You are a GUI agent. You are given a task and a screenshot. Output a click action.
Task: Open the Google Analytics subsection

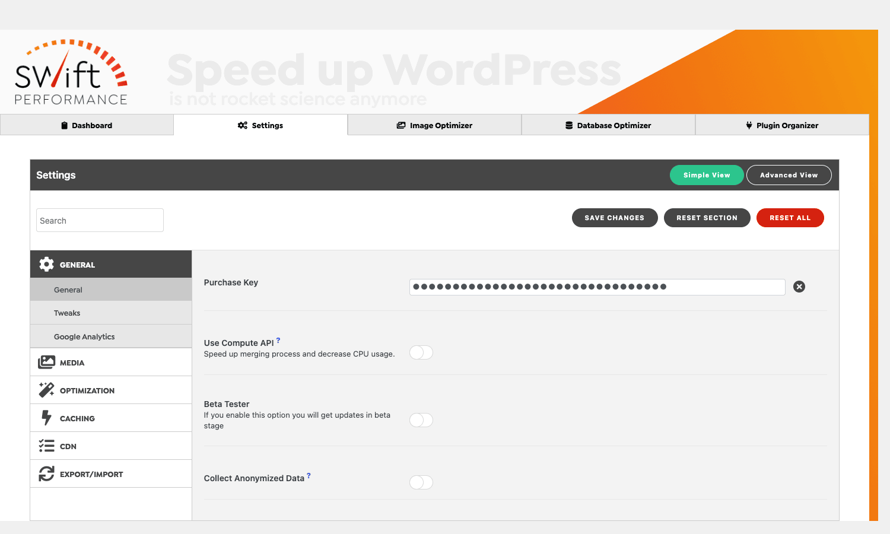(x=111, y=336)
